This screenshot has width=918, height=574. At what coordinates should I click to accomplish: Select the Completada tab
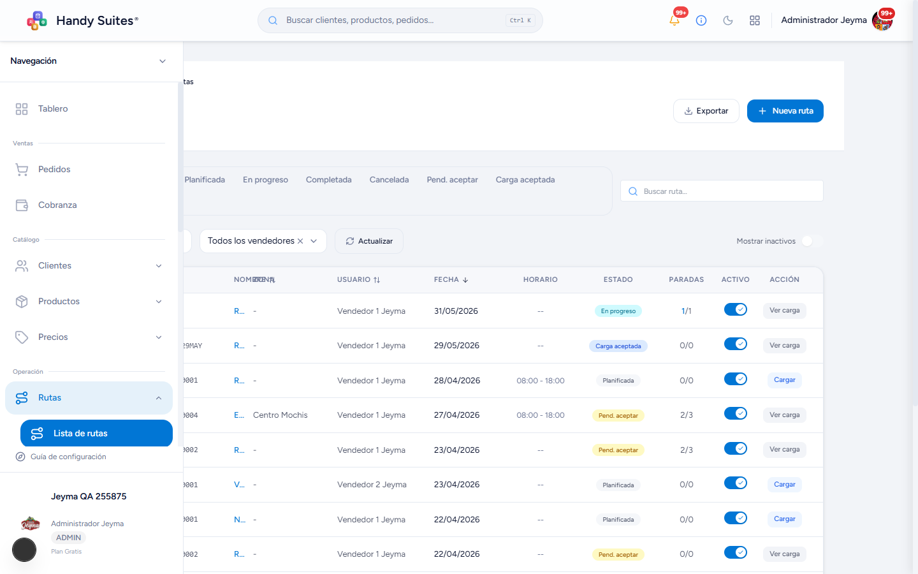(x=328, y=180)
